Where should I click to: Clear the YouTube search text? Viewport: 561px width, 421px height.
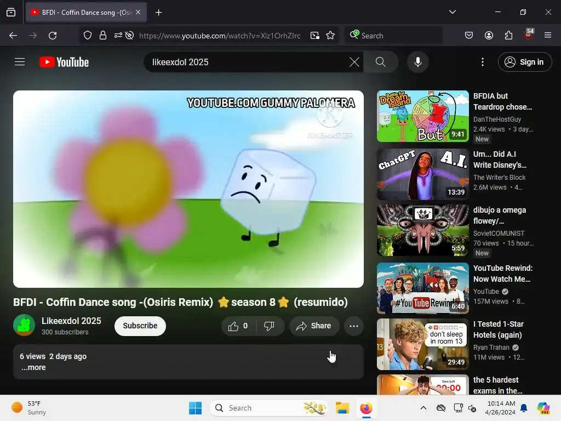point(354,62)
